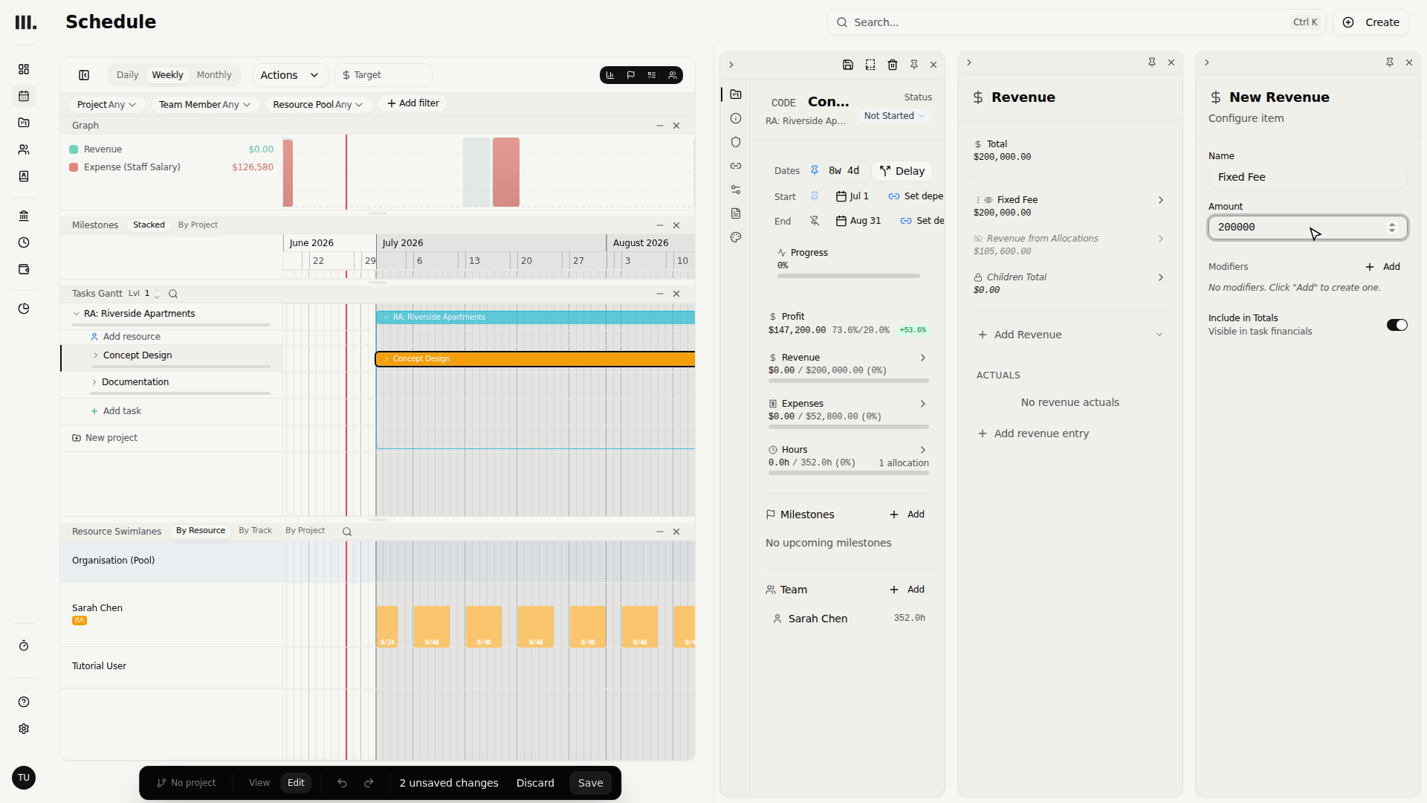Open settings gear in left sidebar

[x=24, y=729]
